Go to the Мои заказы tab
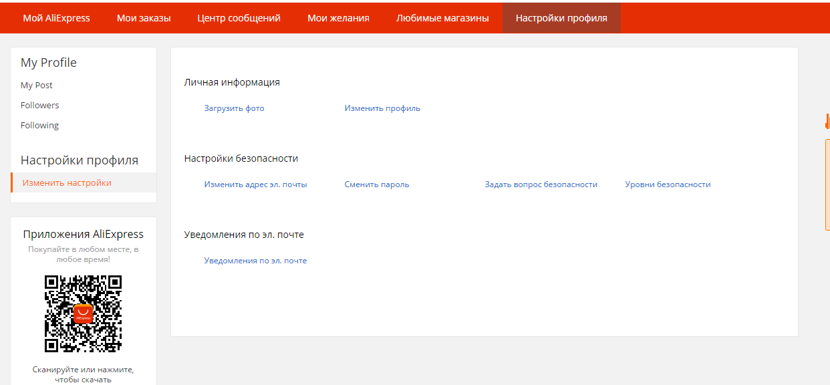This screenshot has width=830, height=385. 144,18
